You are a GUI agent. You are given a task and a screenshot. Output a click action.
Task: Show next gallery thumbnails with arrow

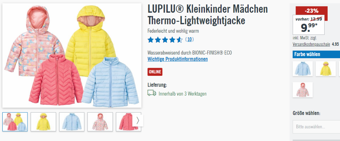tap(138, 121)
